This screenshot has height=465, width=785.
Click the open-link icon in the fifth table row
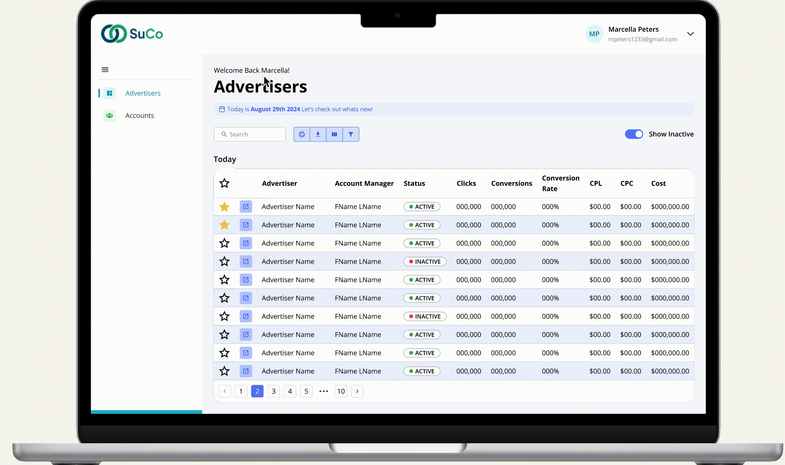pos(246,280)
